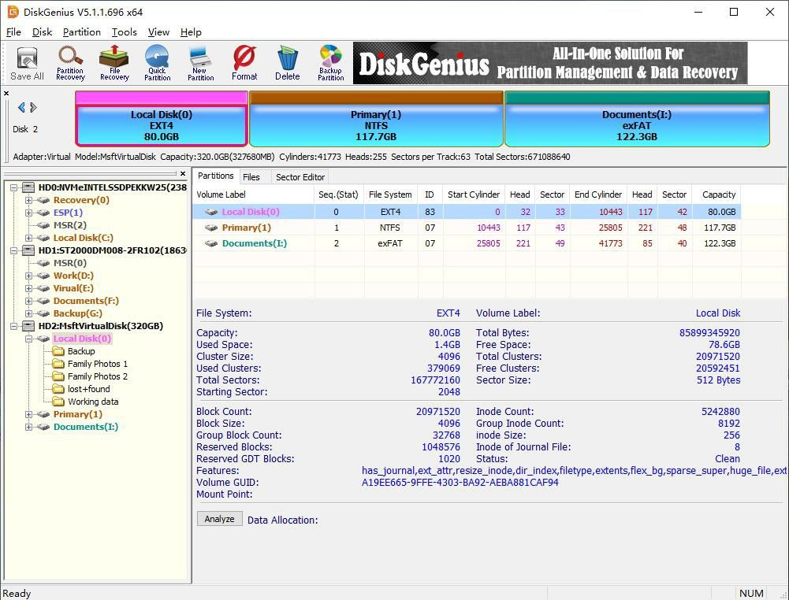Go to next disk with right arrow
This screenshot has width=789, height=600.
pos(33,107)
